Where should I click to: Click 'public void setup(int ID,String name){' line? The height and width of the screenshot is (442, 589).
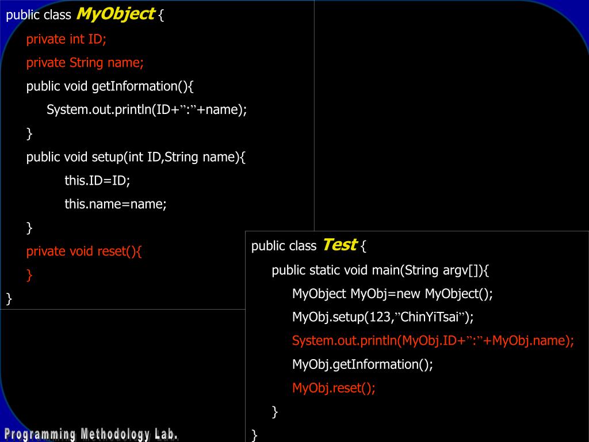pyautogui.click(x=136, y=157)
